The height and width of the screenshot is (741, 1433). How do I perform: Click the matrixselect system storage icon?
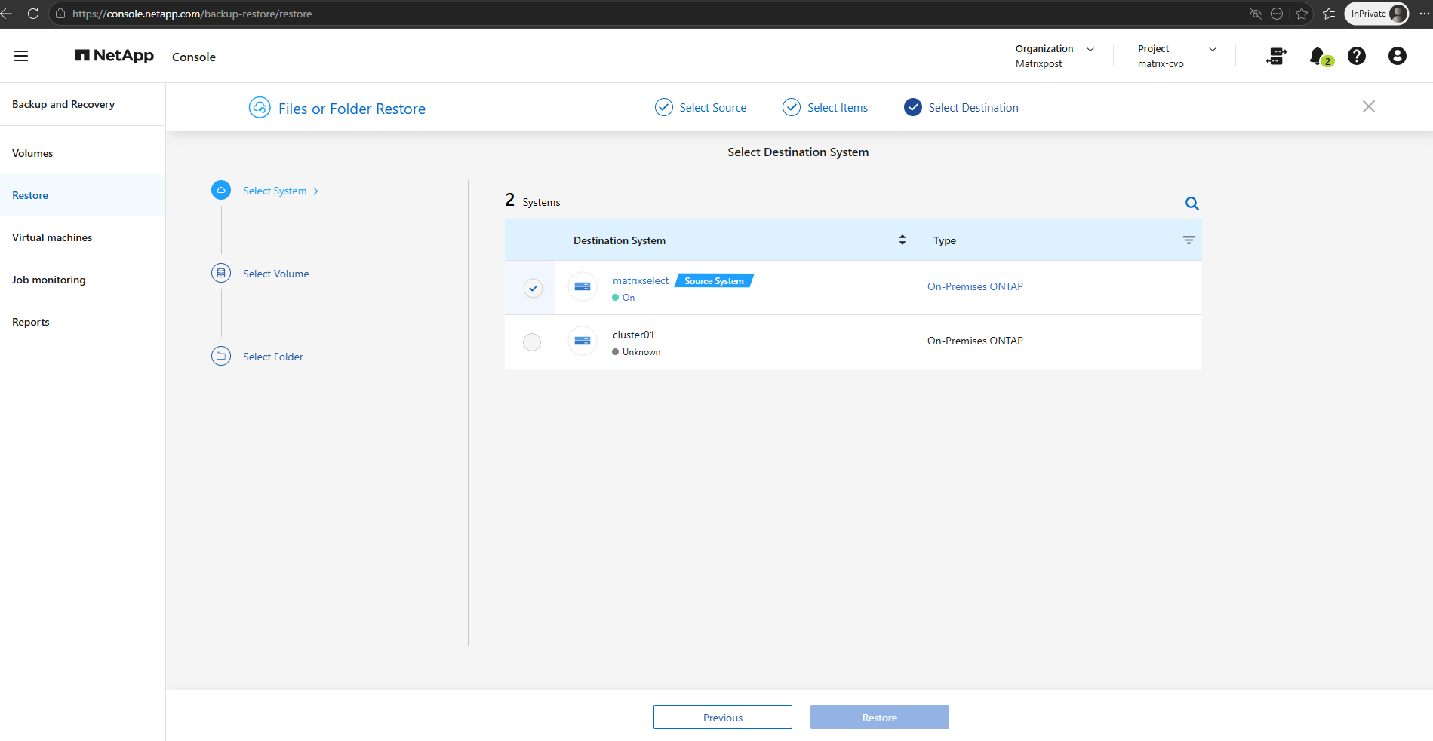click(x=583, y=286)
